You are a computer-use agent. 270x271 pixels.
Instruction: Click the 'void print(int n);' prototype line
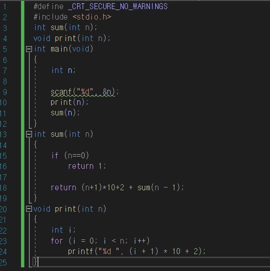pos(72,38)
